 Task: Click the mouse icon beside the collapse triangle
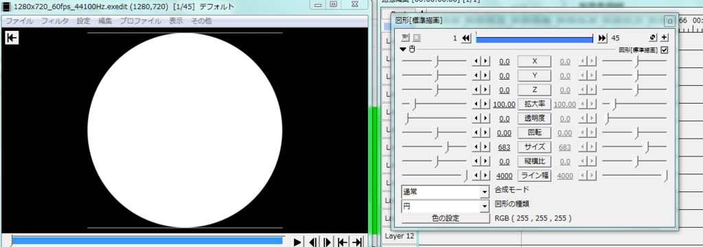point(413,49)
